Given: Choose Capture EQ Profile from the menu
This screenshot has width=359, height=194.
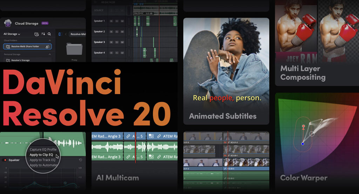Looking at the screenshot, I should pyautogui.click(x=43, y=150).
